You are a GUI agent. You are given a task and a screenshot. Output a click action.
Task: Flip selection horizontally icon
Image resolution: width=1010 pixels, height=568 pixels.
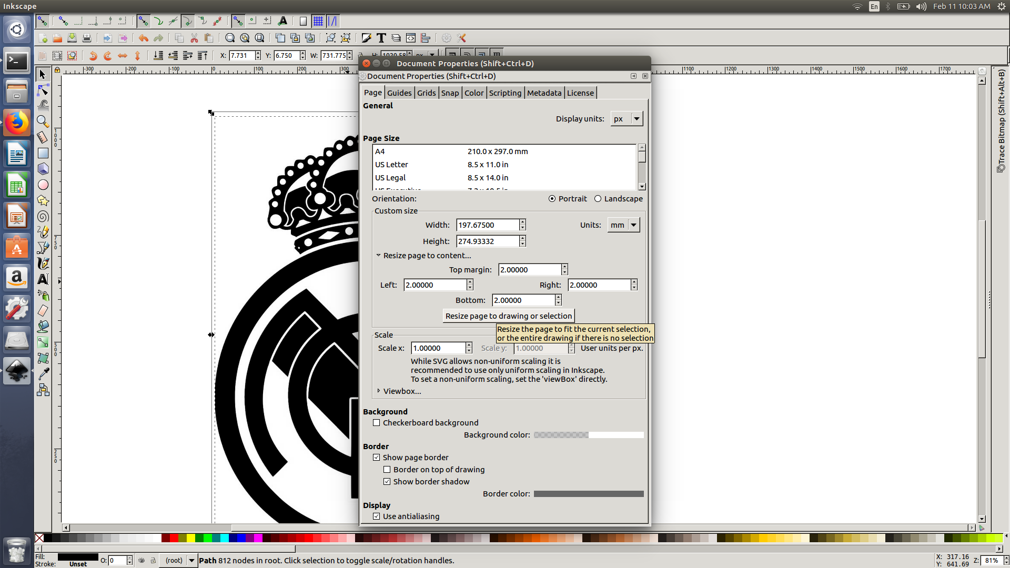click(123, 55)
